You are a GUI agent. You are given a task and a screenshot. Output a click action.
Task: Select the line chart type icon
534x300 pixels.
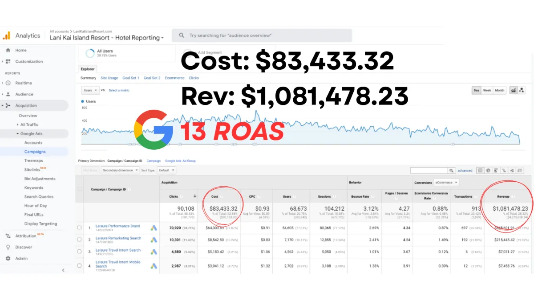click(x=513, y=90)
